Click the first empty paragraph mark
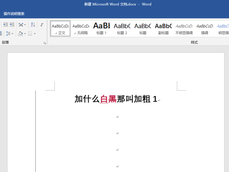This screenshot has width=229, height=172. 118,117
